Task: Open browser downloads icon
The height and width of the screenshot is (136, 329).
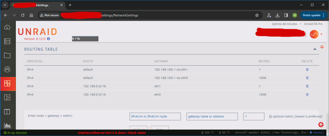Action: coord(277,15)
